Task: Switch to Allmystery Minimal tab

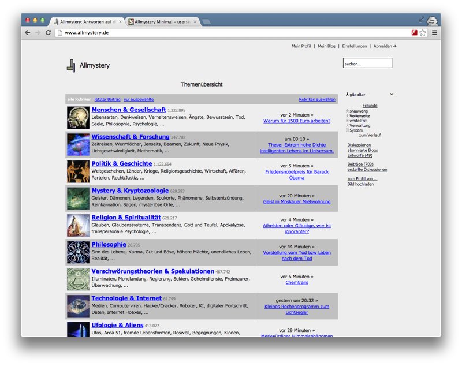Action: 163,22
